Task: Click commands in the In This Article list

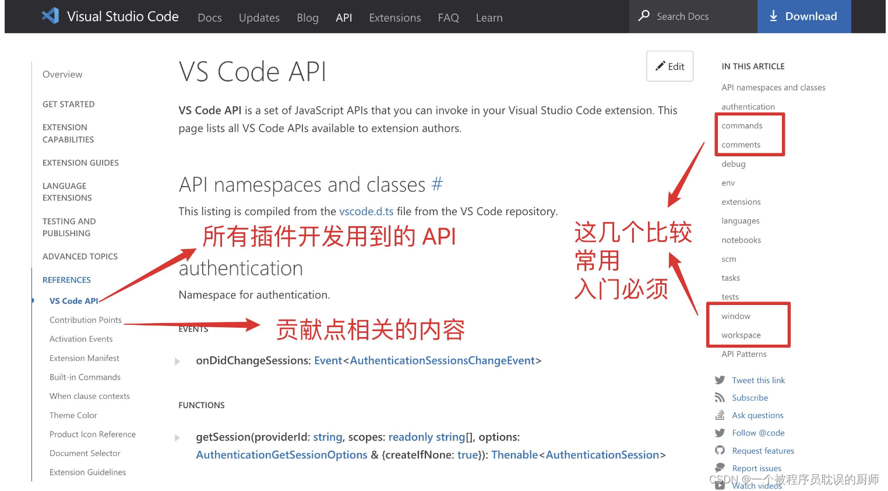Action: coord(741,125)
